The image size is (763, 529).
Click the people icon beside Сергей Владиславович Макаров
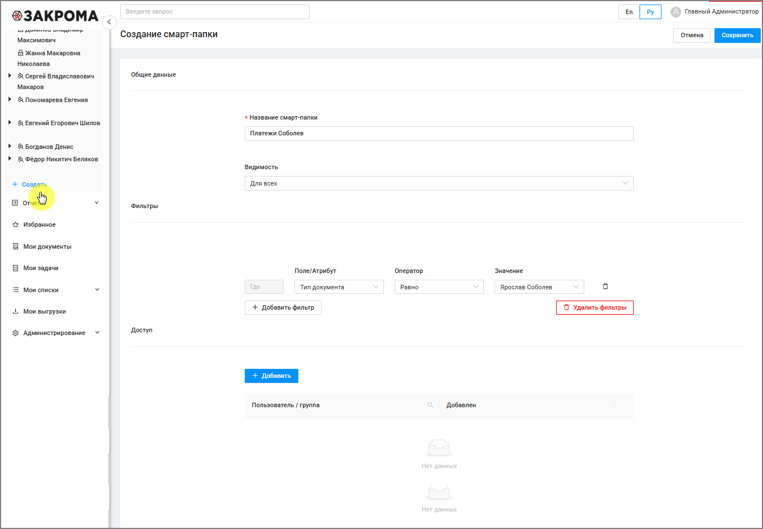click(20, 76)
